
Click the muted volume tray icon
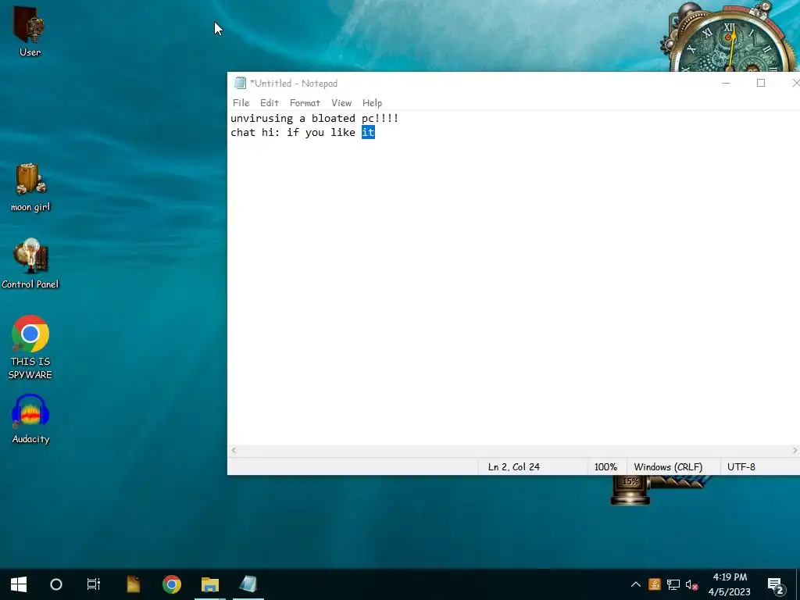click(x=692, y=584)
